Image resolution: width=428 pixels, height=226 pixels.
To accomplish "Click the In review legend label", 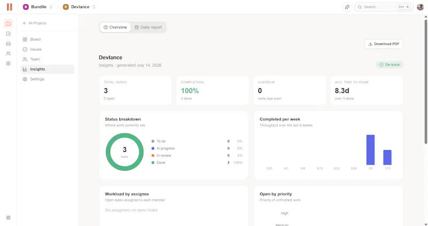I will click(164, 155).
